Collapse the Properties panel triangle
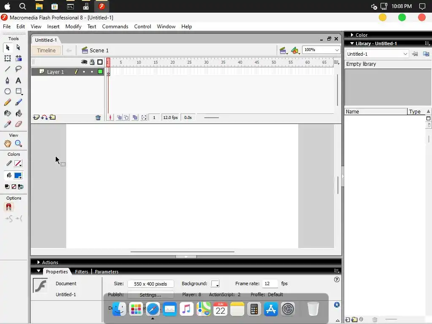This screenshot has height=324, width=432. [x=38, y=271]
